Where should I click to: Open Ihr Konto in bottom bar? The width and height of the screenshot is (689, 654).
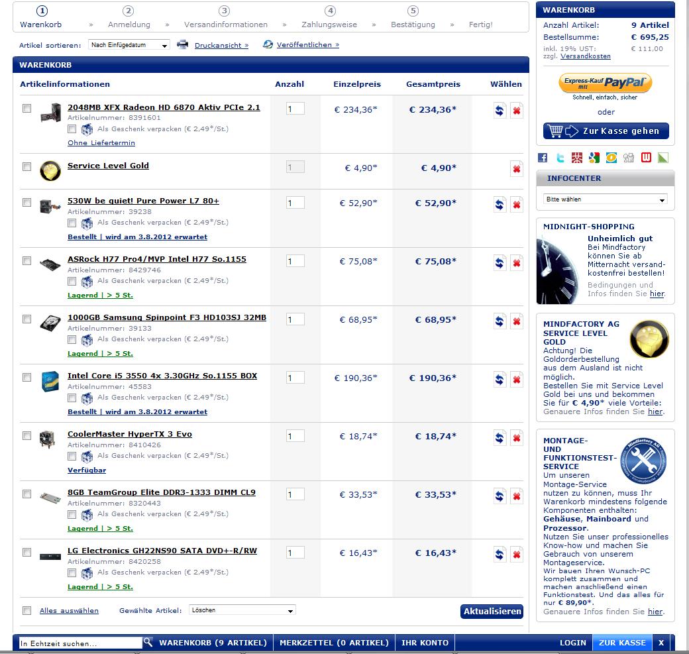pos(425,643)
